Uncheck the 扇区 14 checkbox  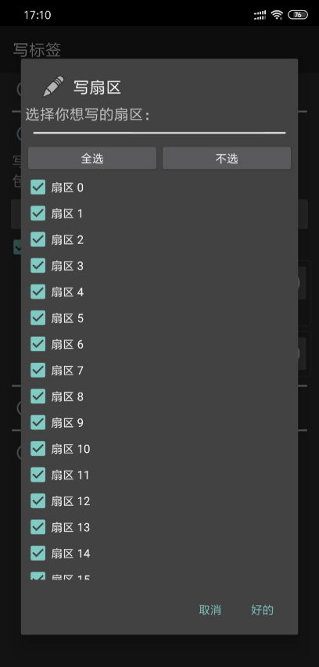pyautogui.click(x=38, y=554)
